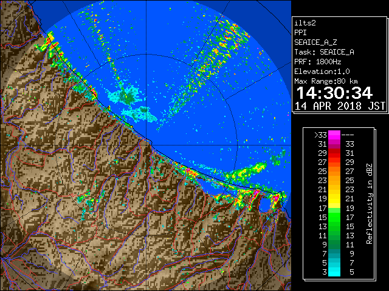Click the magenta '>33' legend swatch

(x=334, y=135)
